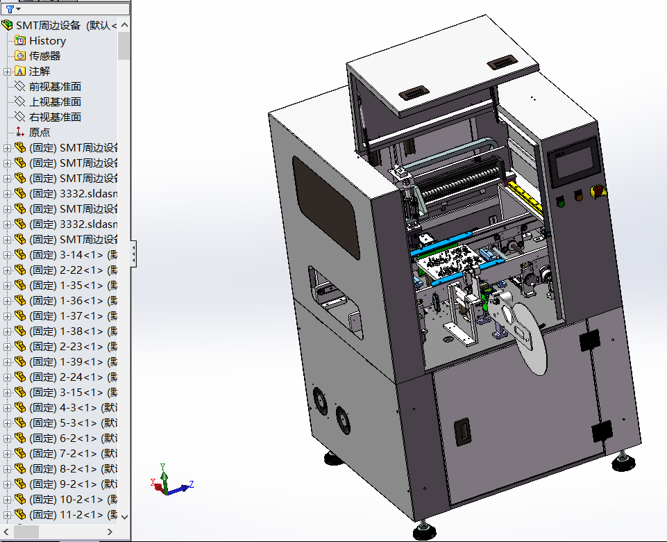Open the History folder icon

(x=20, y=40)
